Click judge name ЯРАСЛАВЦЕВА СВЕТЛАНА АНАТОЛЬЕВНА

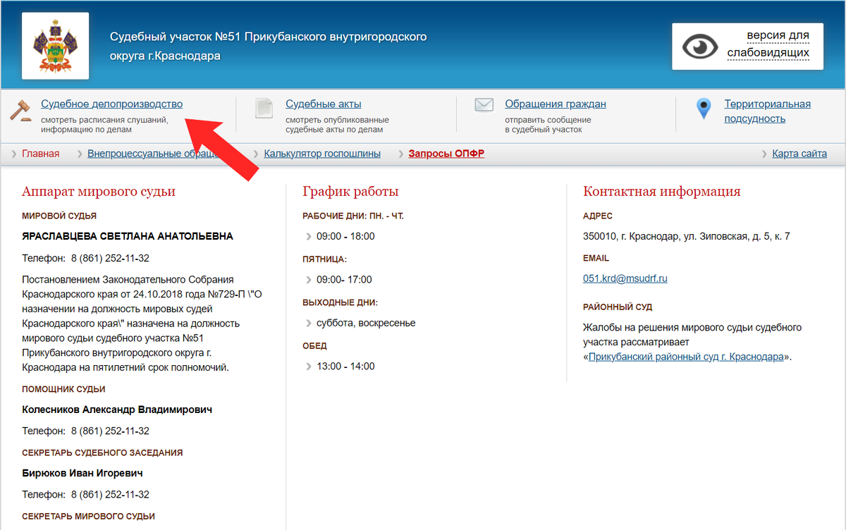[128, 236]
